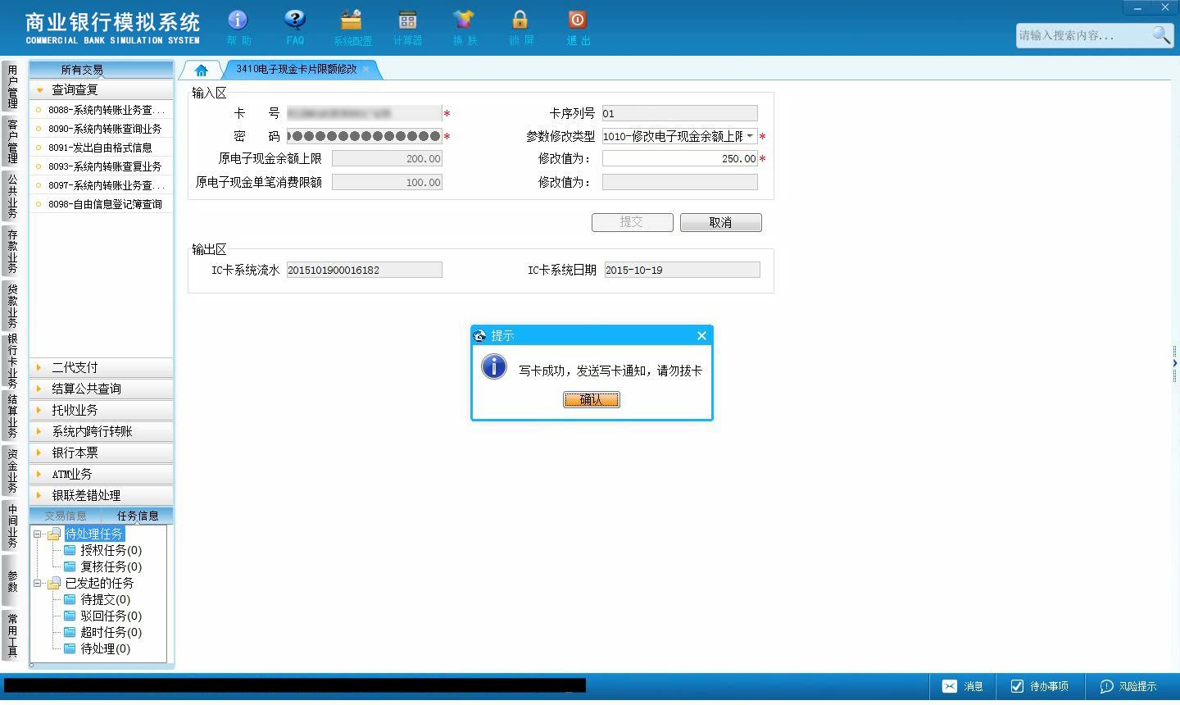This screenshot has height=705, width=1180.
Task: Expand the 银联差错处理 section
Action: click(102, 495)
